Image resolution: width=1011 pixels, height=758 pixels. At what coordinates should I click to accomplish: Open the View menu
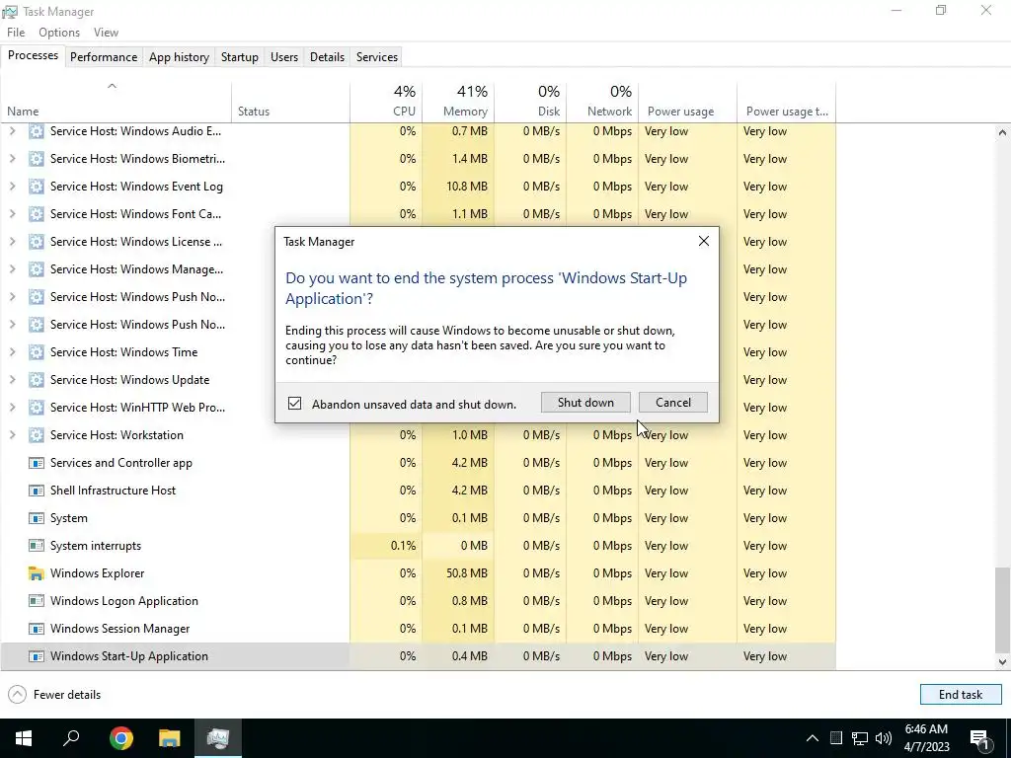click(106, 33)
